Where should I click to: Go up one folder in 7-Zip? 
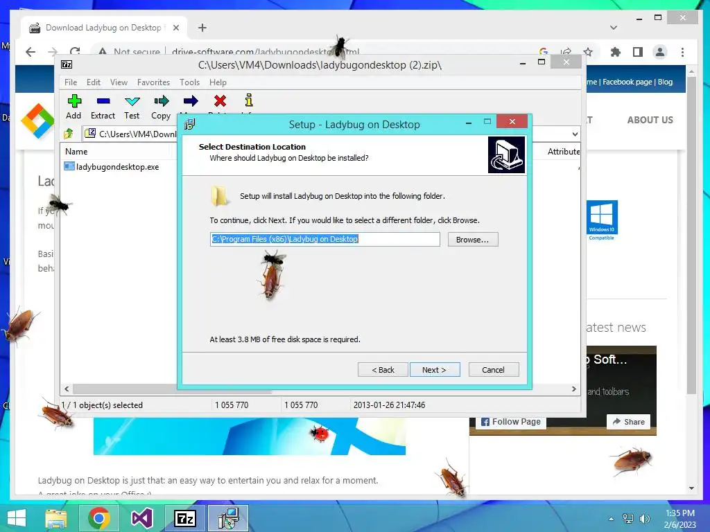69,134
